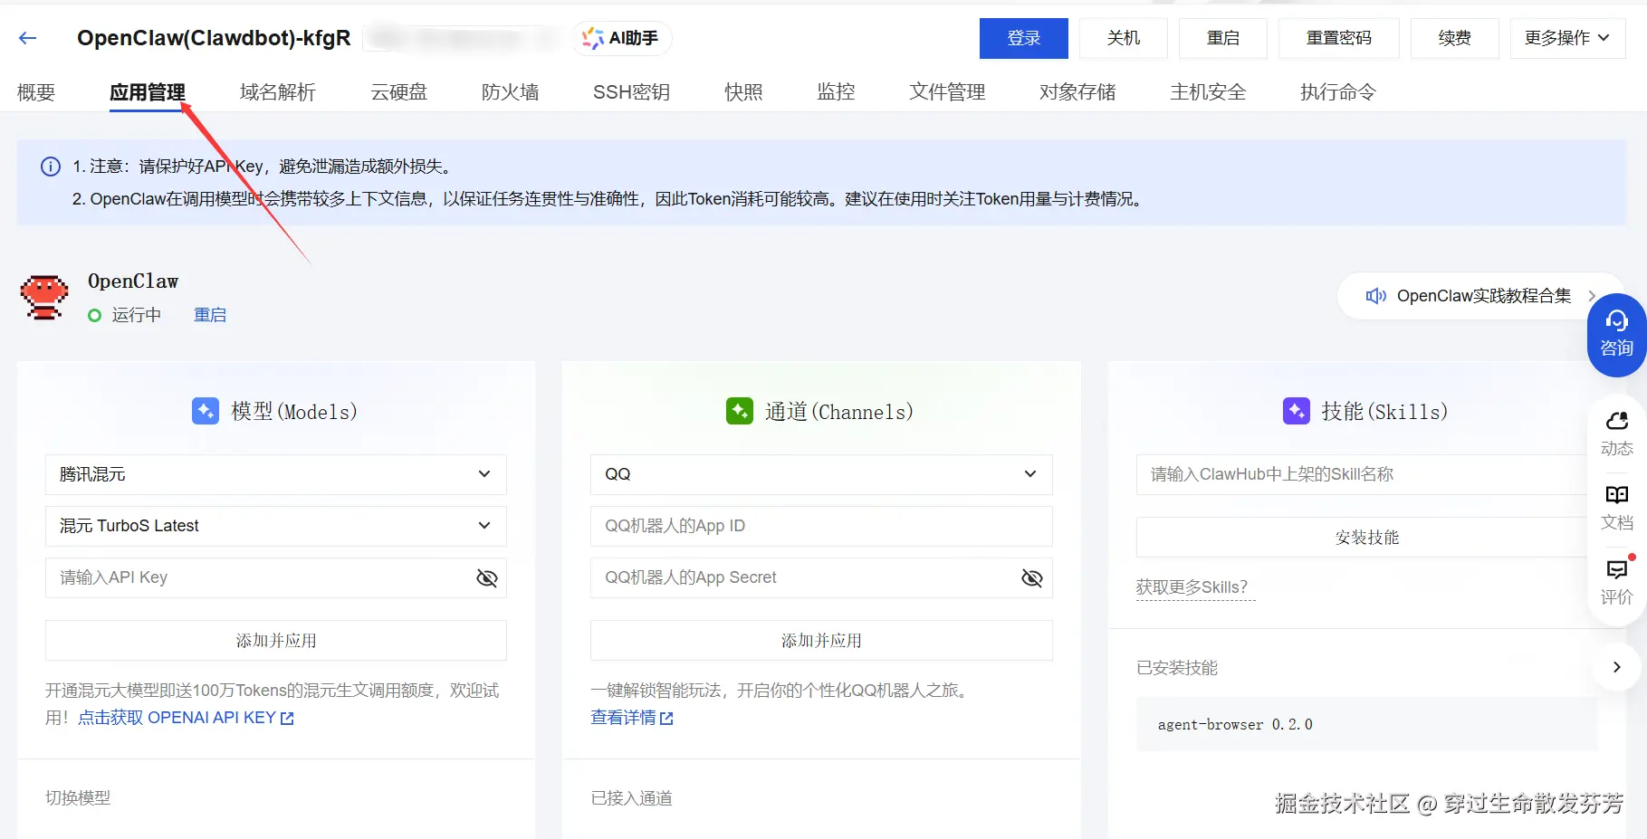Focus the QQ机器人的App ID field
This screenshot has width=1647, height=839.
[x=821, y=526]
